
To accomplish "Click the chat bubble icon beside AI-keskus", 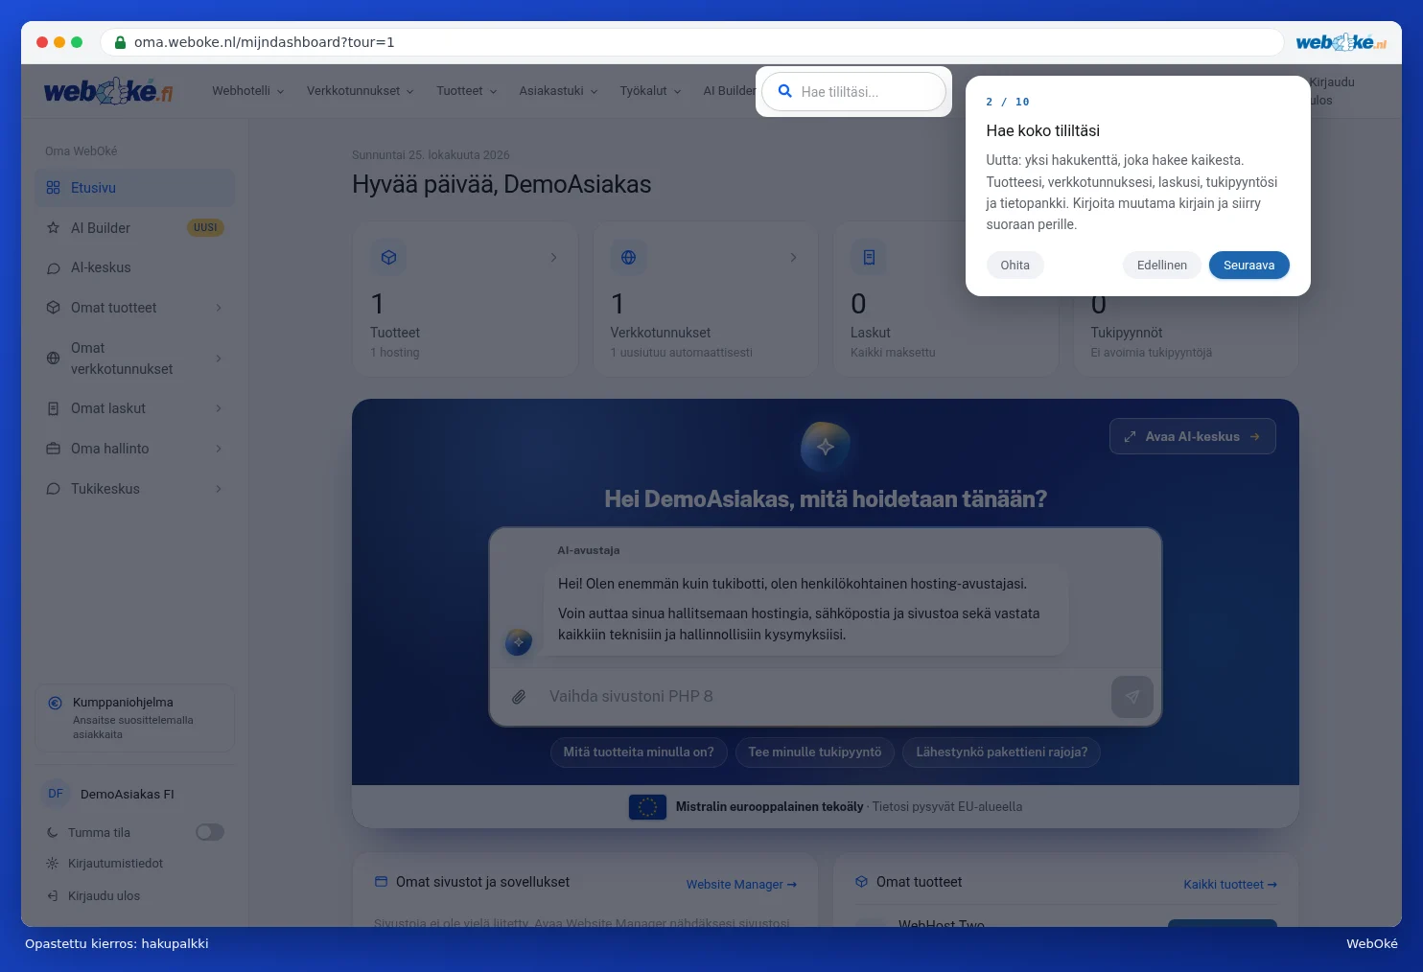I will (x=53, y=268).
